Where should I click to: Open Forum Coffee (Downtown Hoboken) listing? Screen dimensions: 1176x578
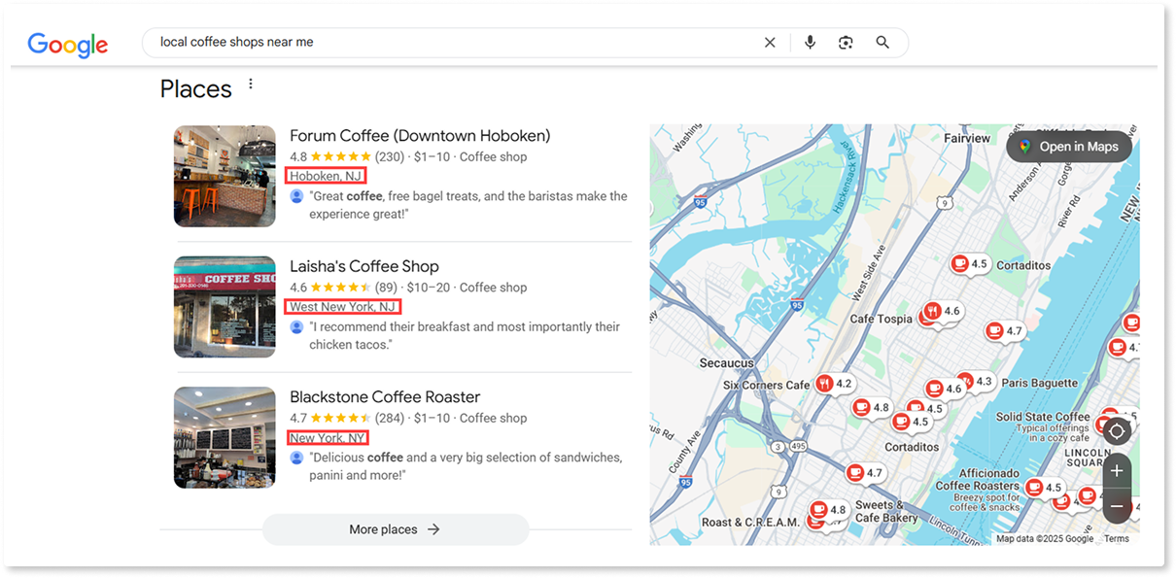pos(420,135)
